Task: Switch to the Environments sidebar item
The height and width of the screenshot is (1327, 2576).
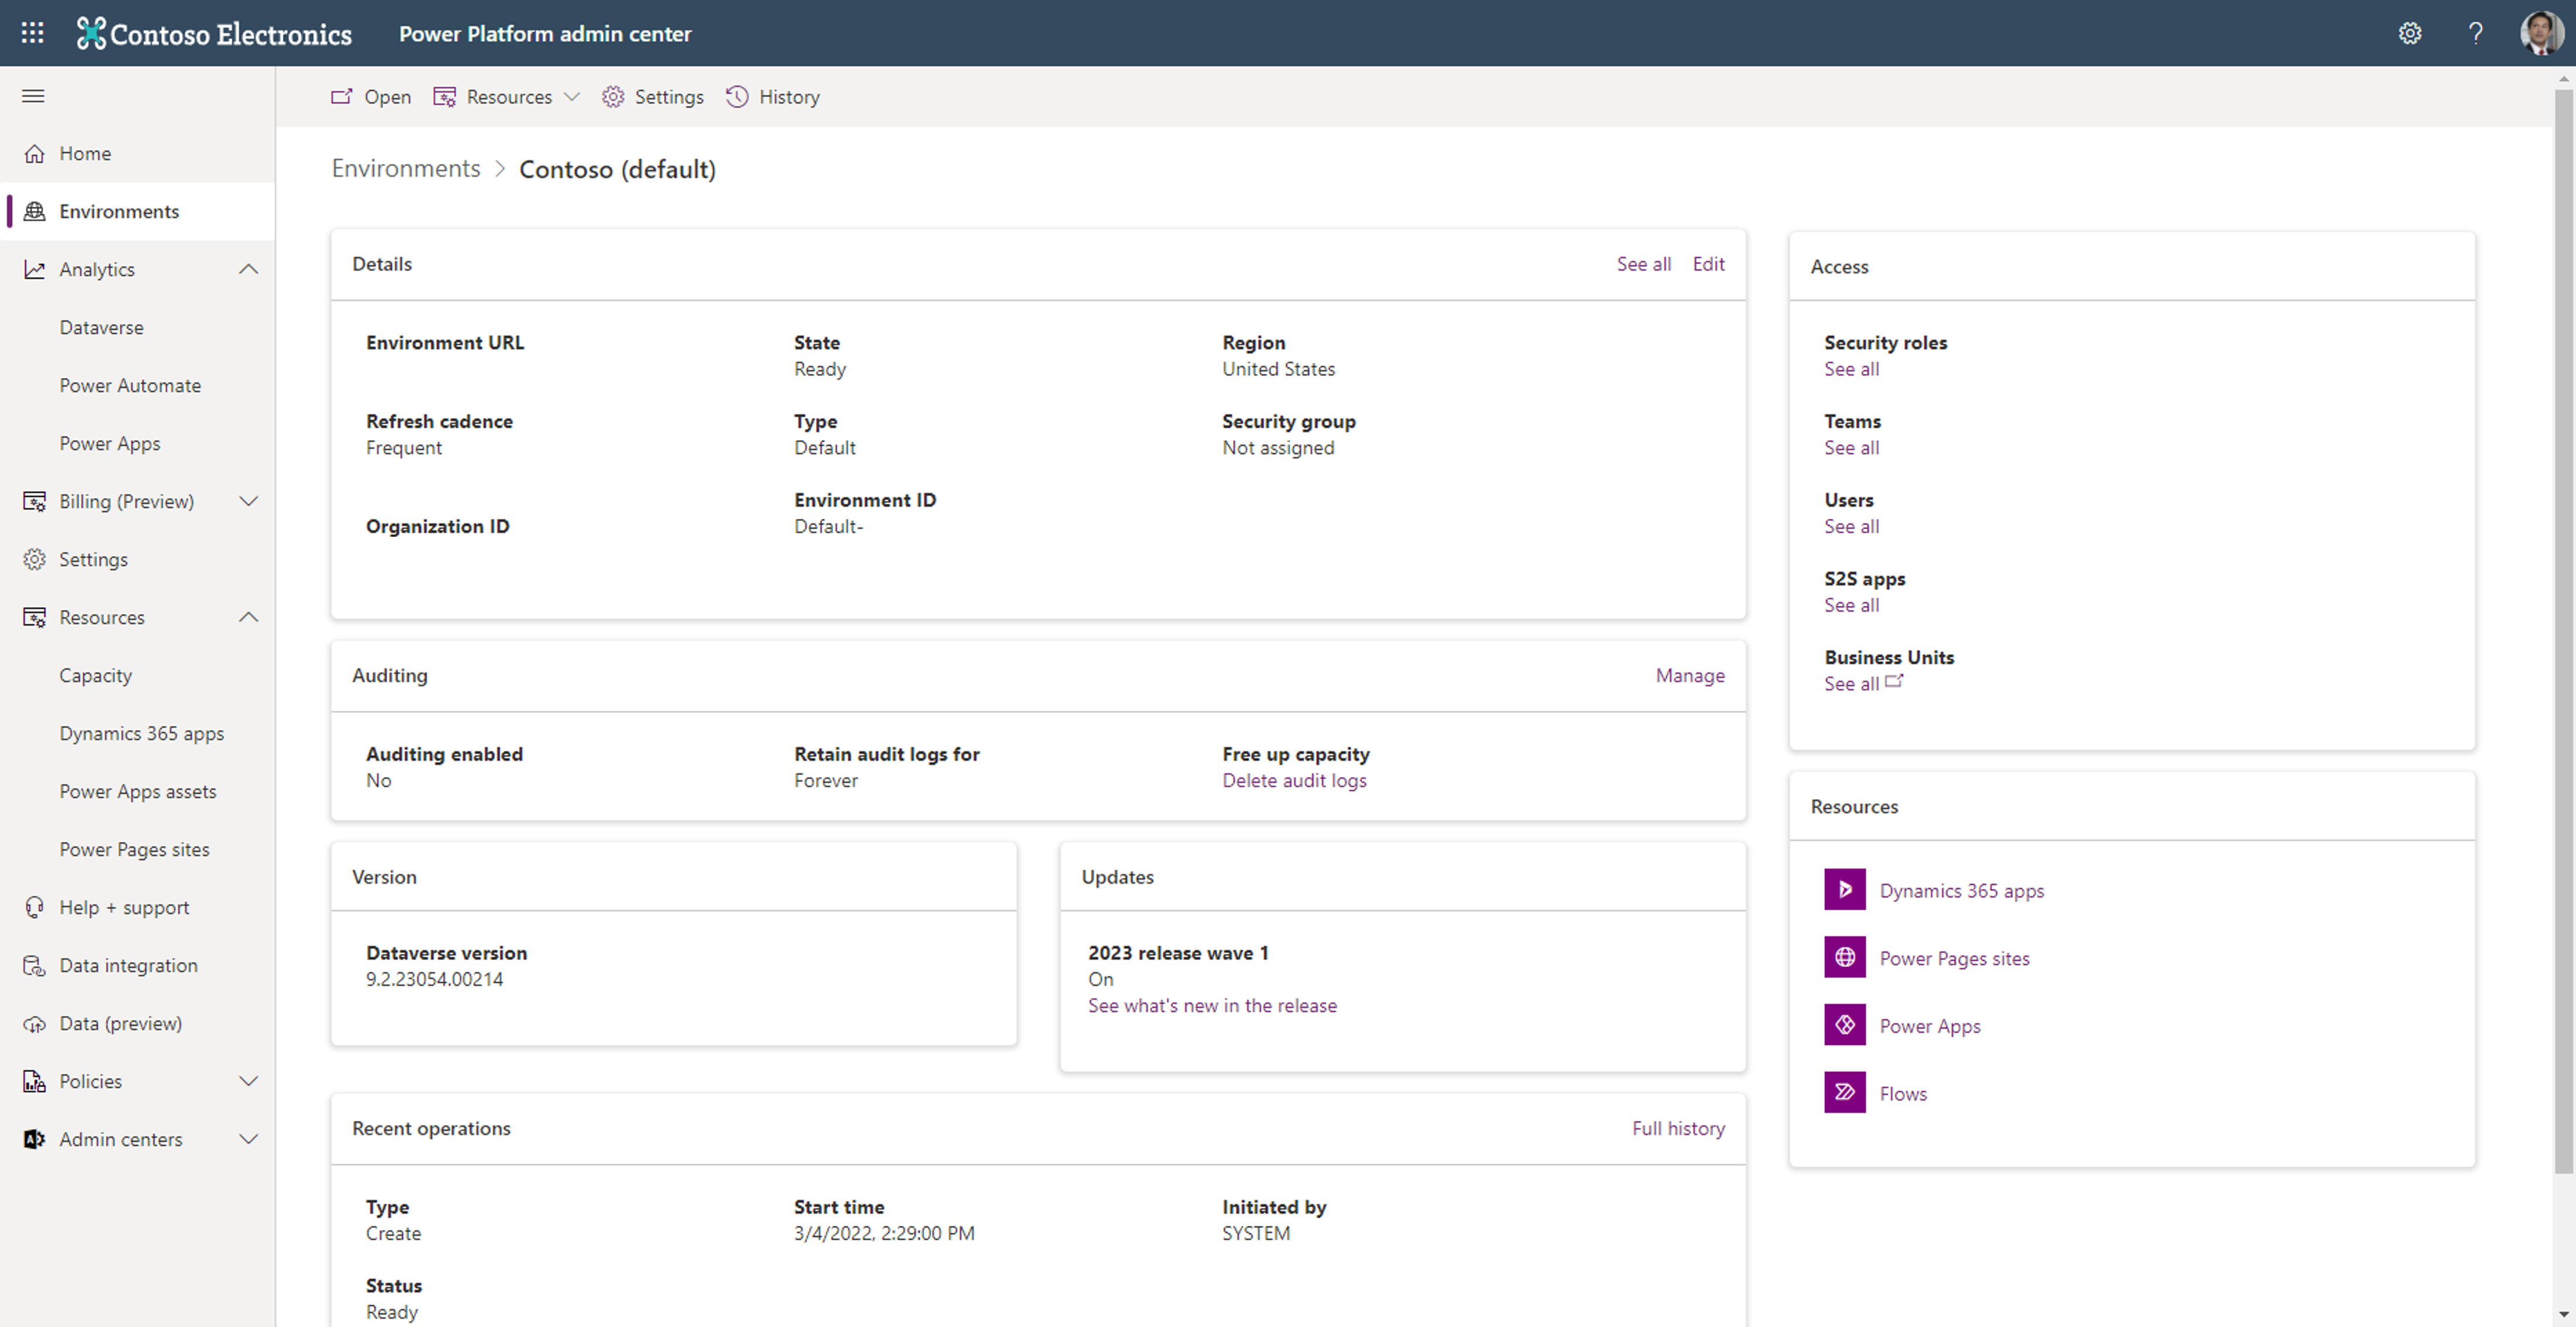Action: tap(119, 210)
